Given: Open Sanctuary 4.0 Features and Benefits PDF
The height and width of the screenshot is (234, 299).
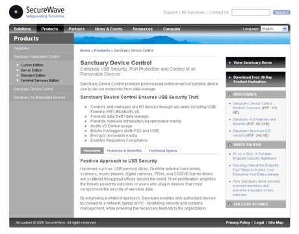Looking at the screenshot, I should click(x=254, y=122).
